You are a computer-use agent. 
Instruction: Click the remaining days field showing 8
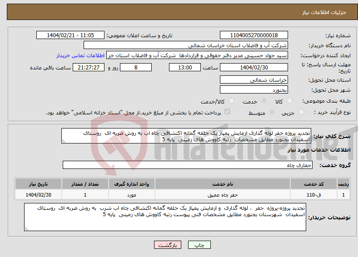pos(136,67)
